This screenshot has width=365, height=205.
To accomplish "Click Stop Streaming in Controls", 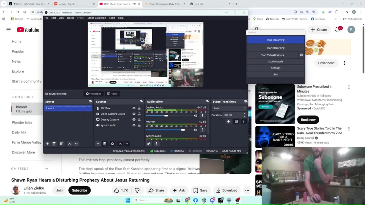I will coord(276,40).
